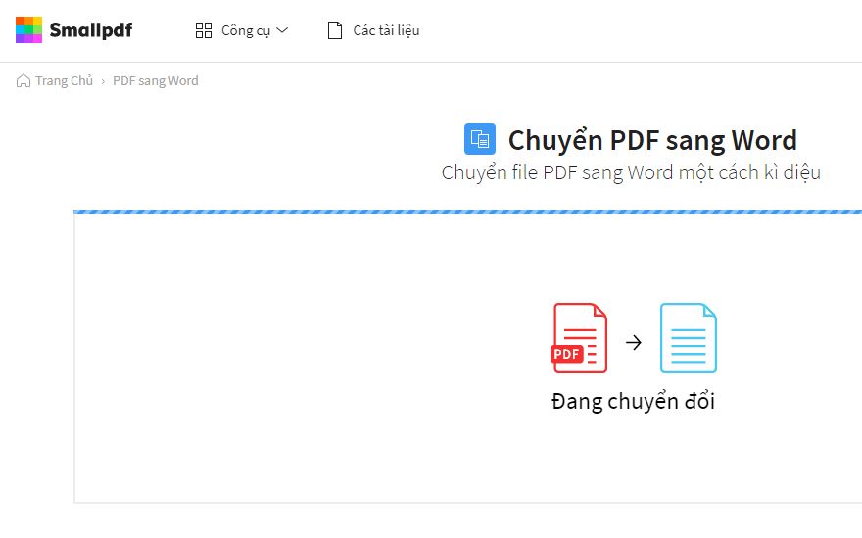Image resolution: width=862 pixels, height=538 pixels.
Task: Click the blue Word document icon
Action: pyautogui.click(x=689, y=338)
